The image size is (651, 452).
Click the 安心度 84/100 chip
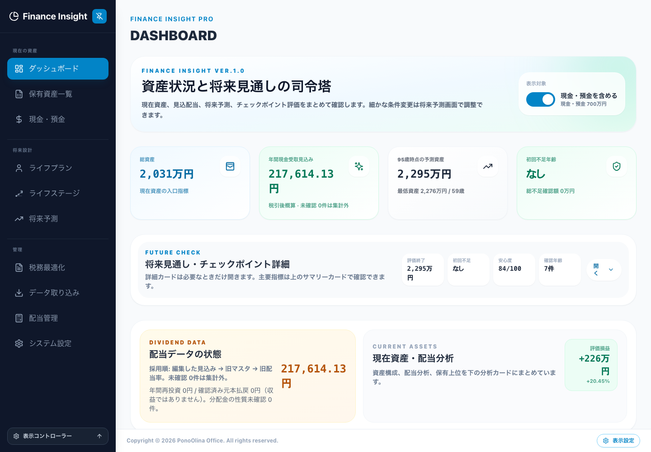point(514,269)
